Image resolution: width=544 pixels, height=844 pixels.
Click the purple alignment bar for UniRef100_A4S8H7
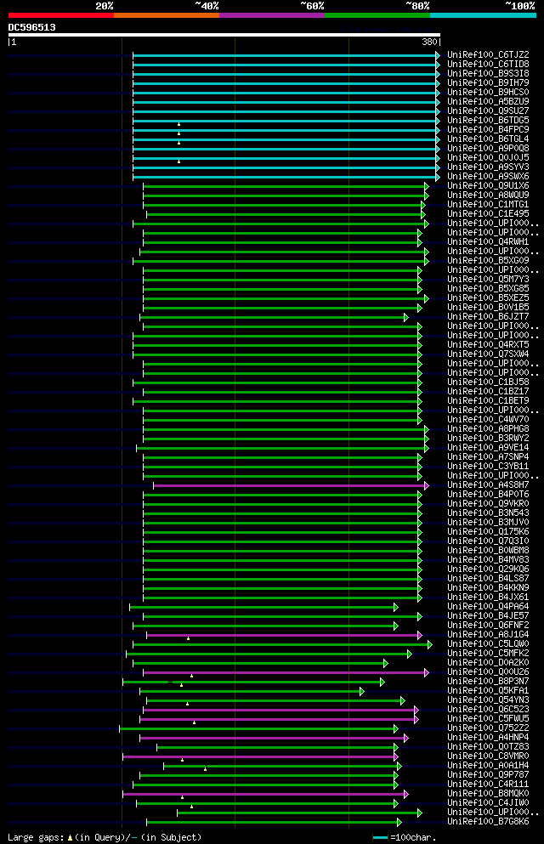click(291, 486)
